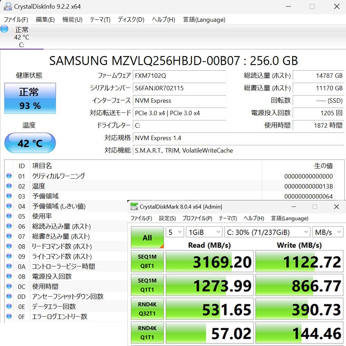Click status dot for 02 温度 row
346x346 pixels.
click(9, 186)
